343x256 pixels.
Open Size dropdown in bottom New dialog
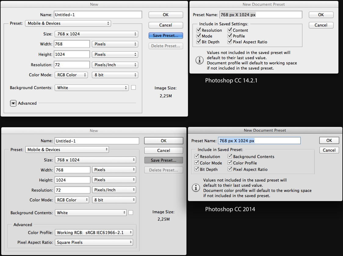pyautogui.click(x=96, y=160)
